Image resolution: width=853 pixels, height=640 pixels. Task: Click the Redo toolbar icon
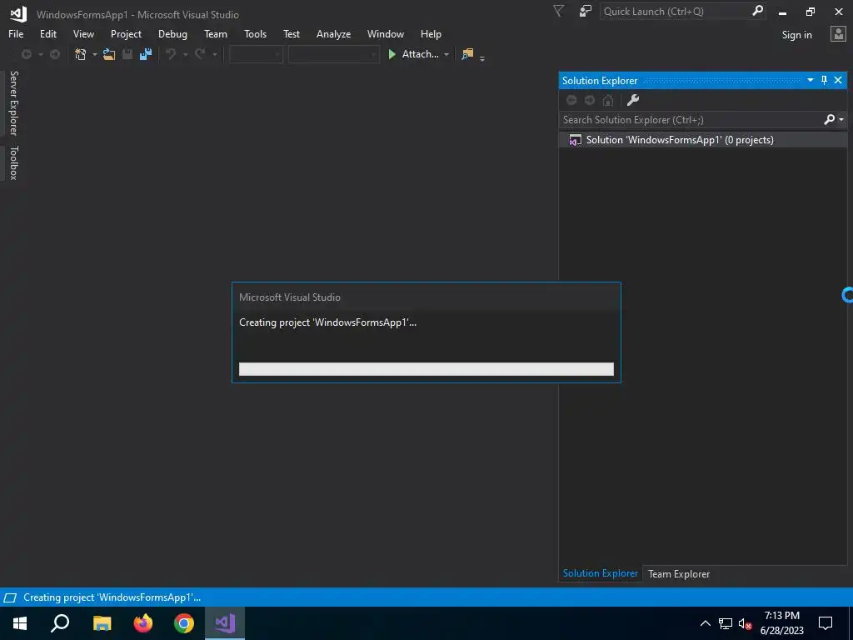click(x=200, y=54)
